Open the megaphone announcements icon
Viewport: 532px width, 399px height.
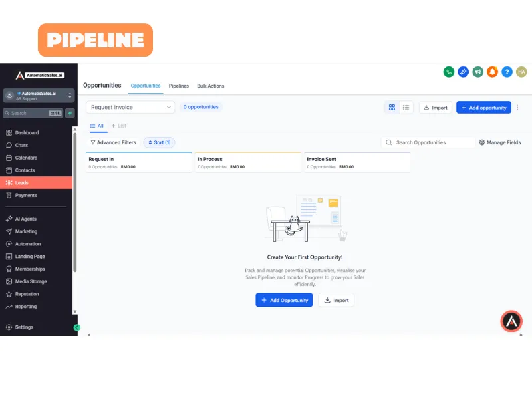[477, 72]
